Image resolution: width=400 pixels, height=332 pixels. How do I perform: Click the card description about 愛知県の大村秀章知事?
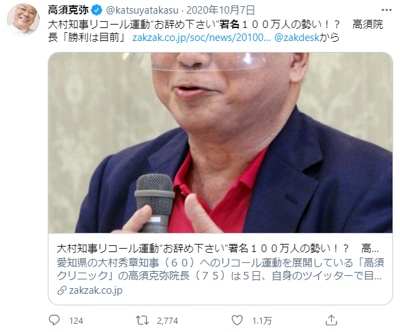[220, 269]
